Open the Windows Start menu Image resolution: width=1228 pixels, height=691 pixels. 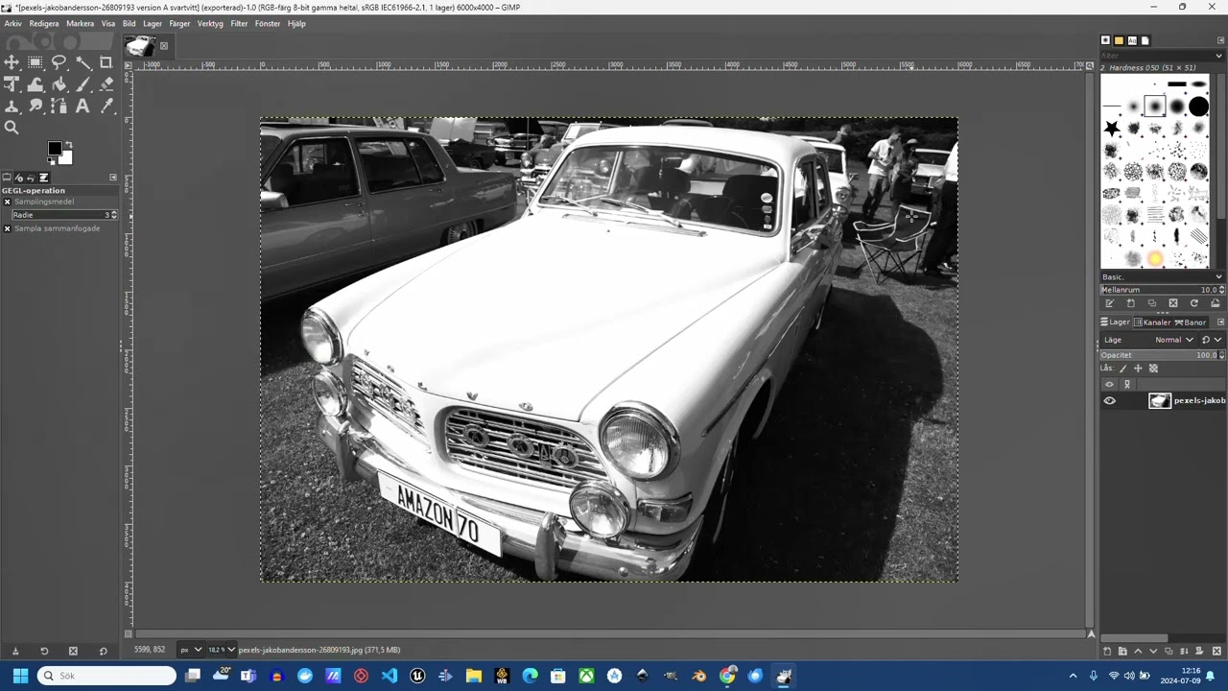point(20,676)
